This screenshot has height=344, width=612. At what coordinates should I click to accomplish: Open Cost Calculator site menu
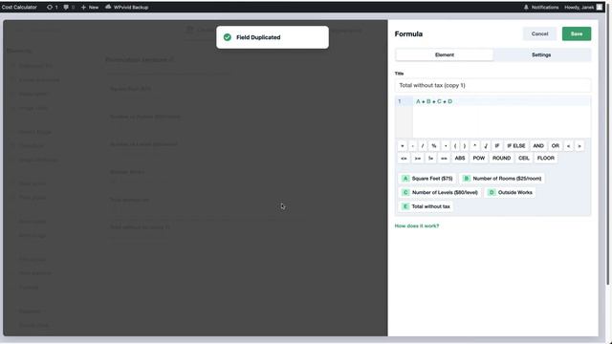point(19,7)
